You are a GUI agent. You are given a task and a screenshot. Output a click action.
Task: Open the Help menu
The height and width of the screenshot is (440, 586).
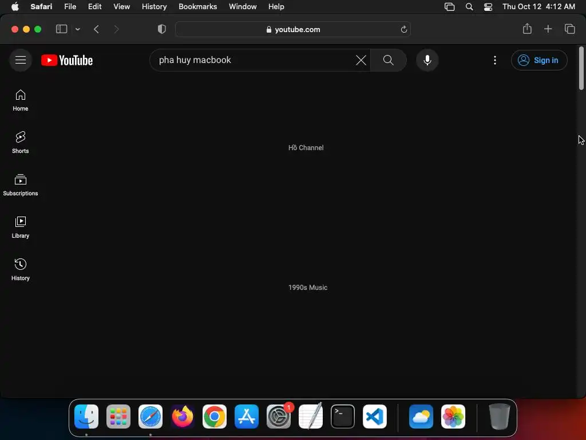276,6
